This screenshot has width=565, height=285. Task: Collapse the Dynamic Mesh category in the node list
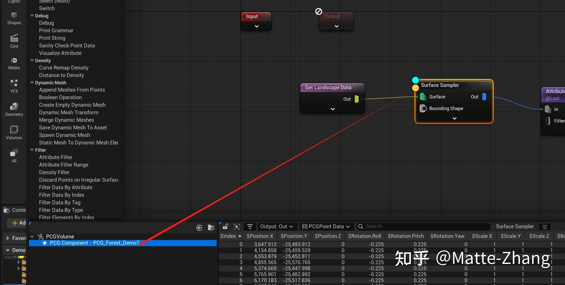coord(32,83)
